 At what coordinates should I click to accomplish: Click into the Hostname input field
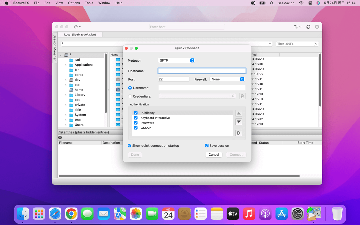pos(202,71)
